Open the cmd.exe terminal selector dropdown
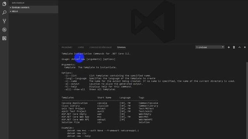The width and height of the screenshot is (248, 139). pyautogui.click(x=210, y=47)
